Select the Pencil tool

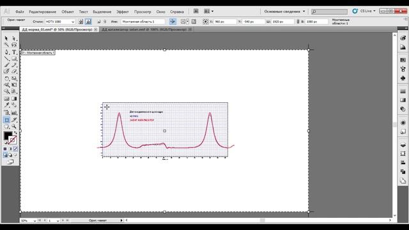(x=14, y=65)
